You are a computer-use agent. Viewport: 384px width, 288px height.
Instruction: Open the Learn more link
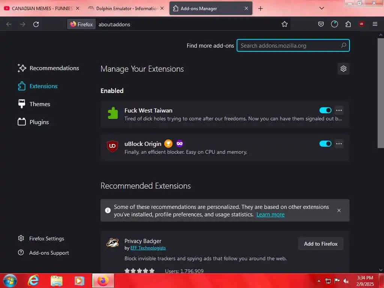(270, 214)
